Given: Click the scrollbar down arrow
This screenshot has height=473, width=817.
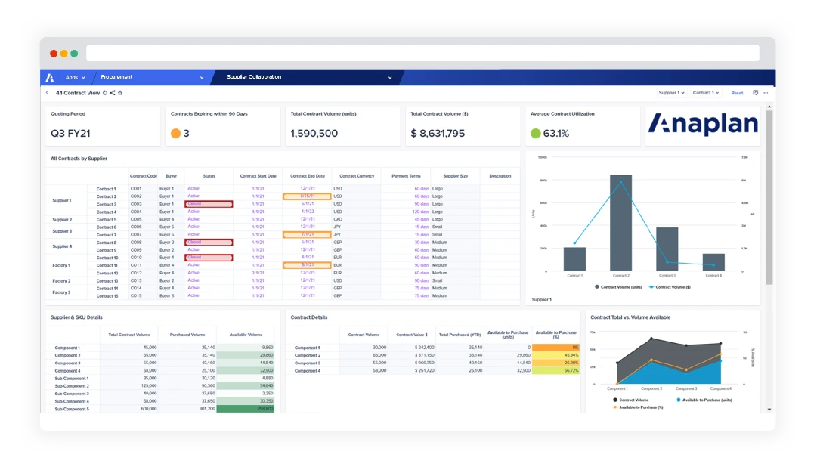Looking at the screenshot, I should [769, 410].
